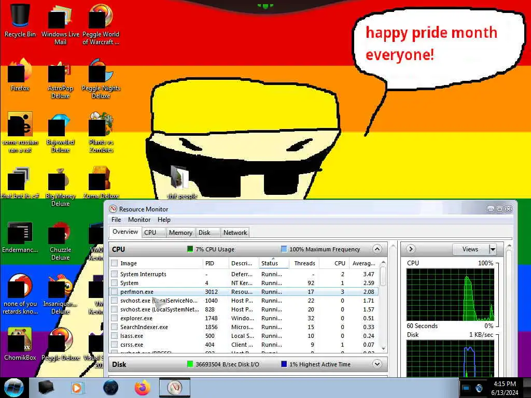Sort by the PID column header
The image size is (531, 398).
pyautogui.click(x=215, y=263)
